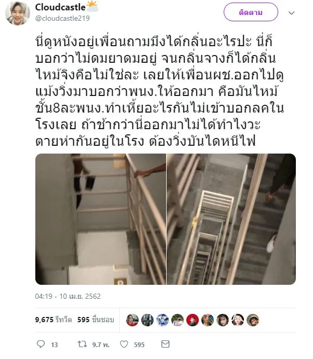Open @cloudcastle219 handle link
This screenshot has height=359, width=313.
click(x=62, y=18)
